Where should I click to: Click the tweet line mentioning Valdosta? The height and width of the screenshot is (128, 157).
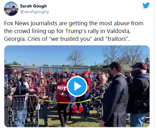pos(67,31)
